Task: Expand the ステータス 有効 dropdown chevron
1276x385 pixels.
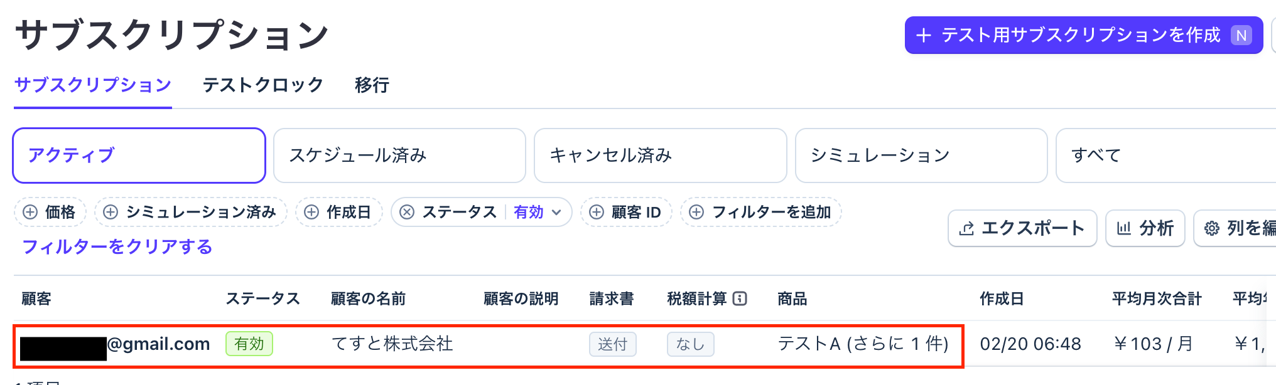Action: [x=556, y=212]
